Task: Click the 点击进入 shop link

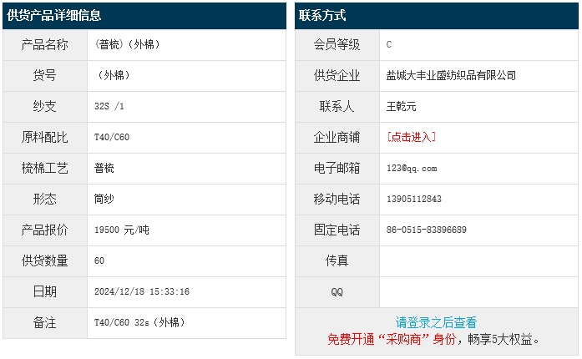Action: pyautogui.click(x=411, y=137)
